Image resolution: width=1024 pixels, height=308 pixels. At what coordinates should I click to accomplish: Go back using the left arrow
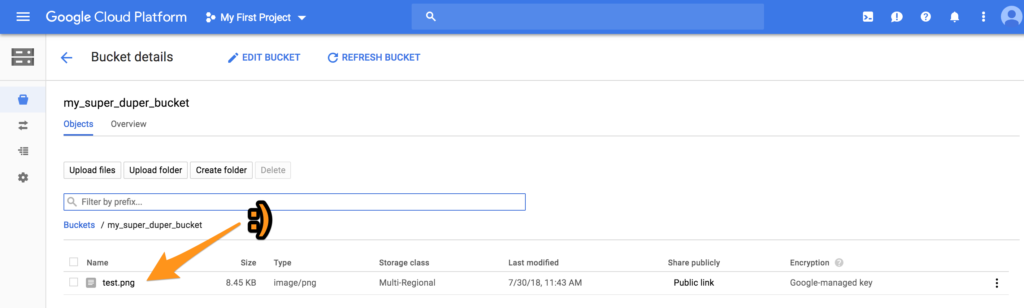click(66, 58)
